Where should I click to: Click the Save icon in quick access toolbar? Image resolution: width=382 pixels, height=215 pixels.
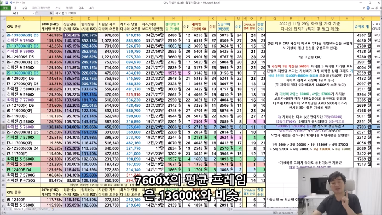tap(7, 3)
